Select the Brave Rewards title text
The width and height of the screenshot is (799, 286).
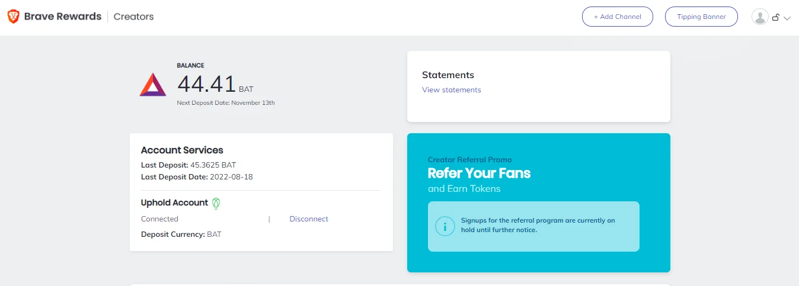click(x=63, y=17)
